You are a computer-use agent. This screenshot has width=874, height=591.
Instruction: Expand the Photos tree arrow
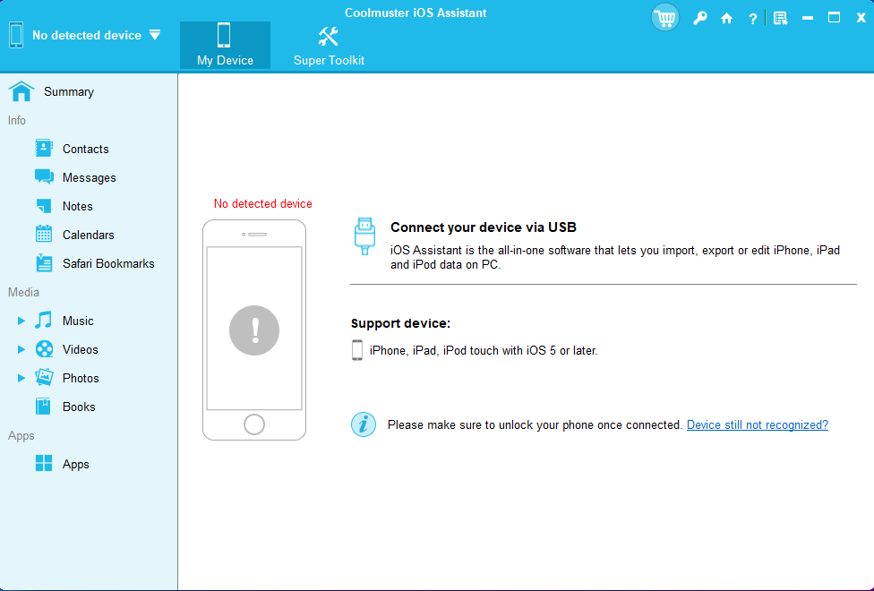(21, 378)
